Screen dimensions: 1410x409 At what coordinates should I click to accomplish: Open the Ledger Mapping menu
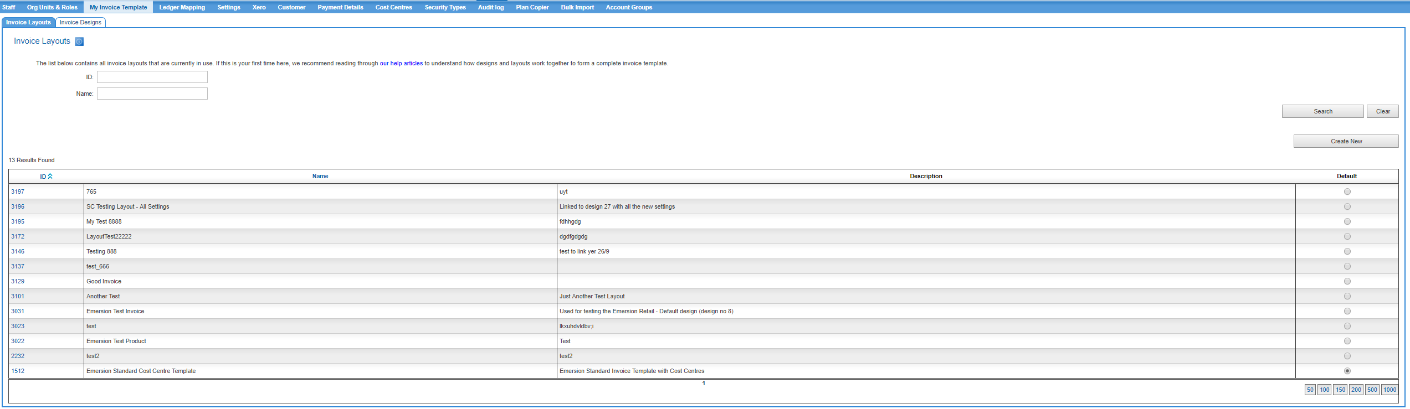point(182,7)
